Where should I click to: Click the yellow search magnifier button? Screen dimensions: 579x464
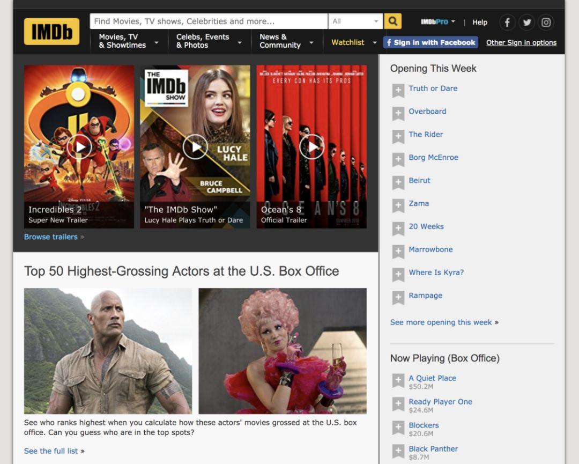[392, 21]
